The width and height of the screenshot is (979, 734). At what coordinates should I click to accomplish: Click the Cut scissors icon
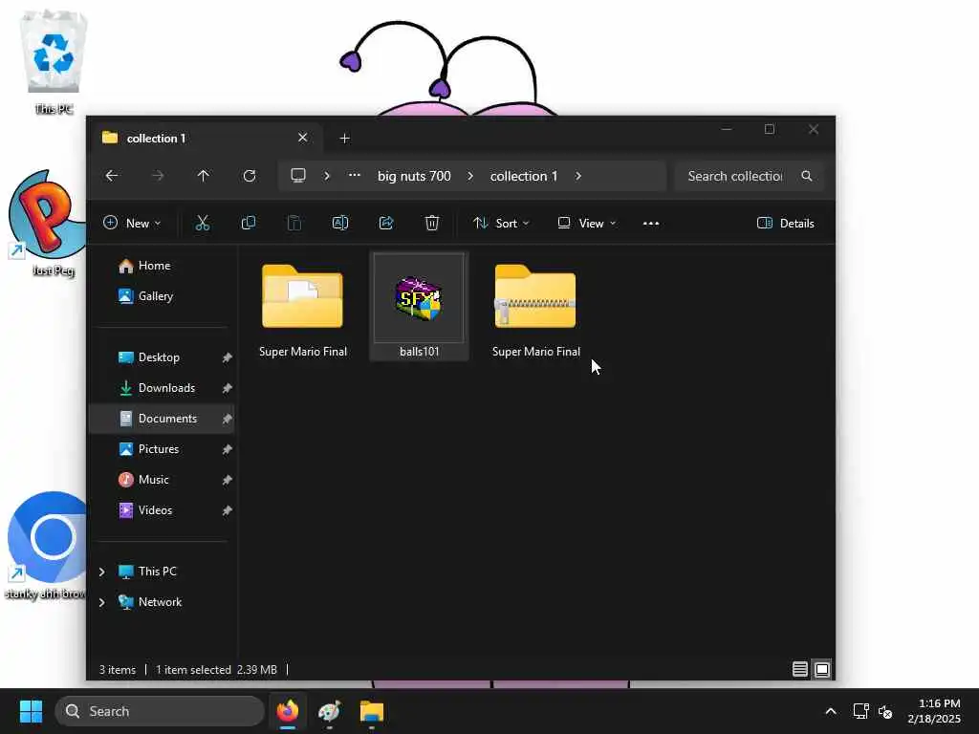(203, 223)
